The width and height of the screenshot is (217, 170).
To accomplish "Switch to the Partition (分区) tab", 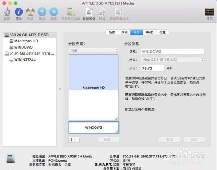I will 137,33.
